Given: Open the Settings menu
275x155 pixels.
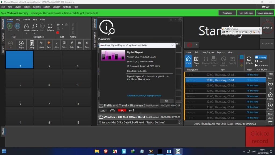Looking at the screenshot, I should click(67, 7).
